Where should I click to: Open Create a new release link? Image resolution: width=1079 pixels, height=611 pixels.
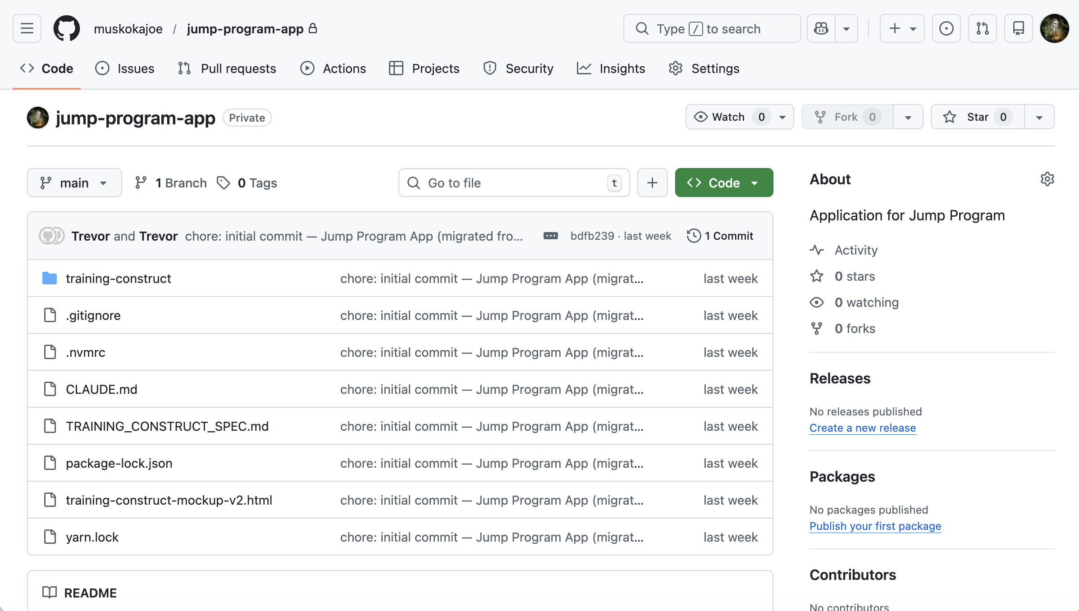coord(862,428)
